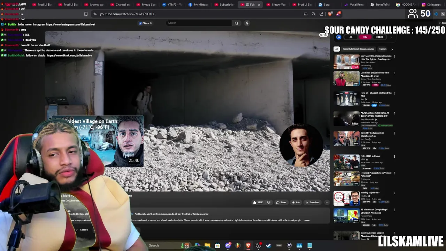Open Brave browser taskbar icon
This screenshot has height=251, width=446.
pos(248,245)
